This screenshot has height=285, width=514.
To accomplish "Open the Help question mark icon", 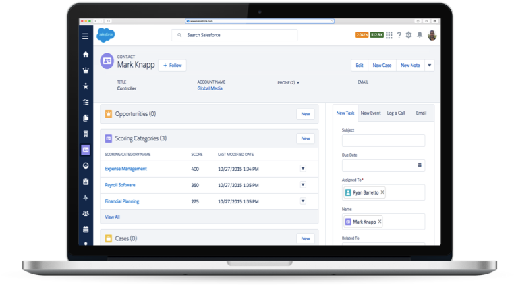I will tap(399, 35).
